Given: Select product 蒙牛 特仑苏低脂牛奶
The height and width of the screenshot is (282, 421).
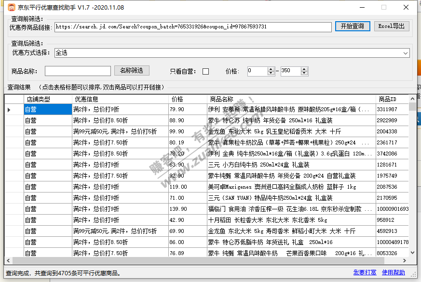Looking at the screenshot, I should [291, 242].
